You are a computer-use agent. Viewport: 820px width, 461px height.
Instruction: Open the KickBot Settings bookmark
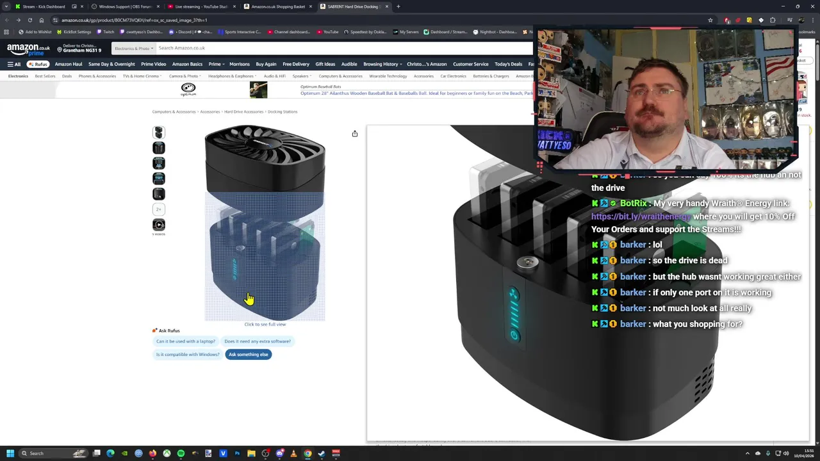[x=73, y=32]
